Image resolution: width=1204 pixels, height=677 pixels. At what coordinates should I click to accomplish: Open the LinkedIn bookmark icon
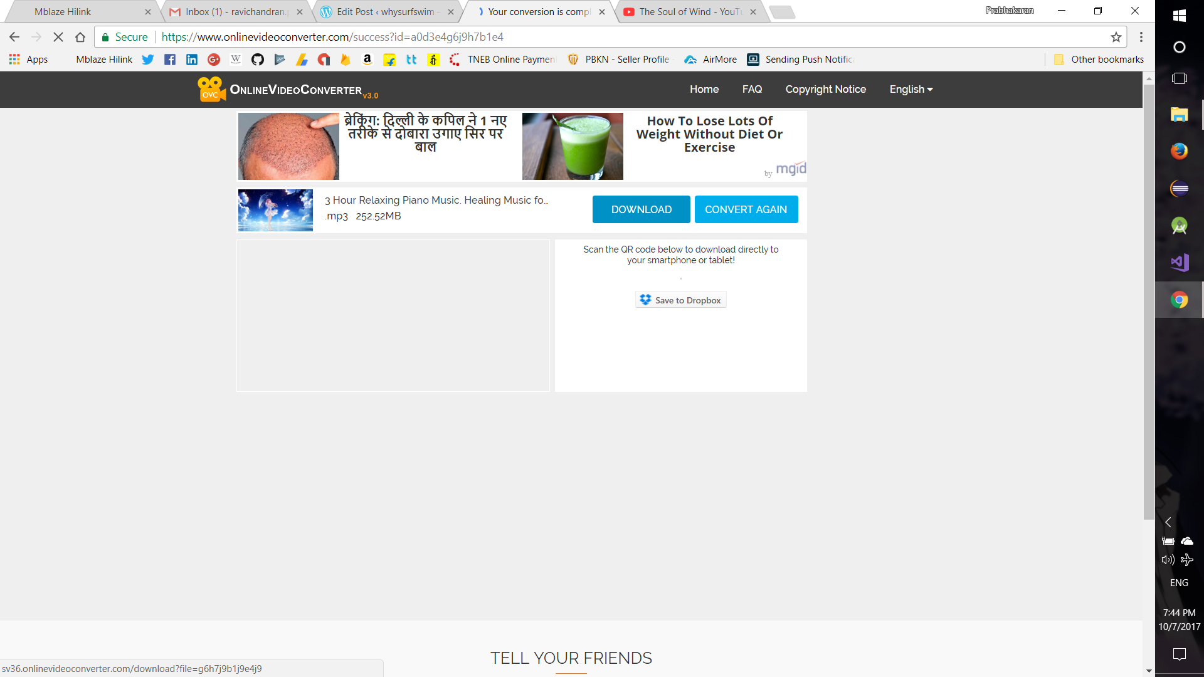tap(192, 60)
